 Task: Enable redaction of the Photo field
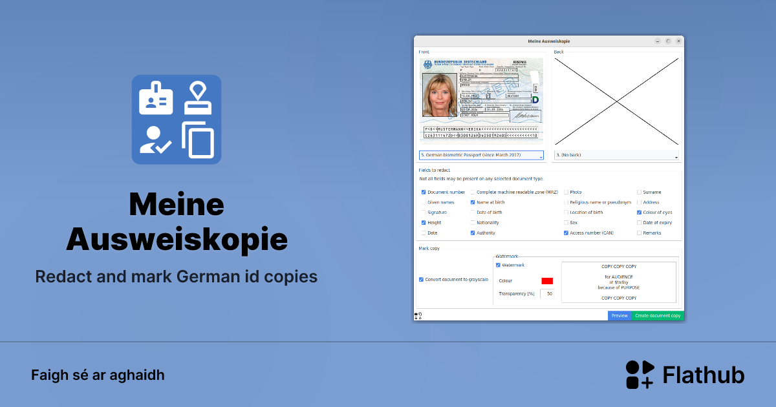(566, 193)
